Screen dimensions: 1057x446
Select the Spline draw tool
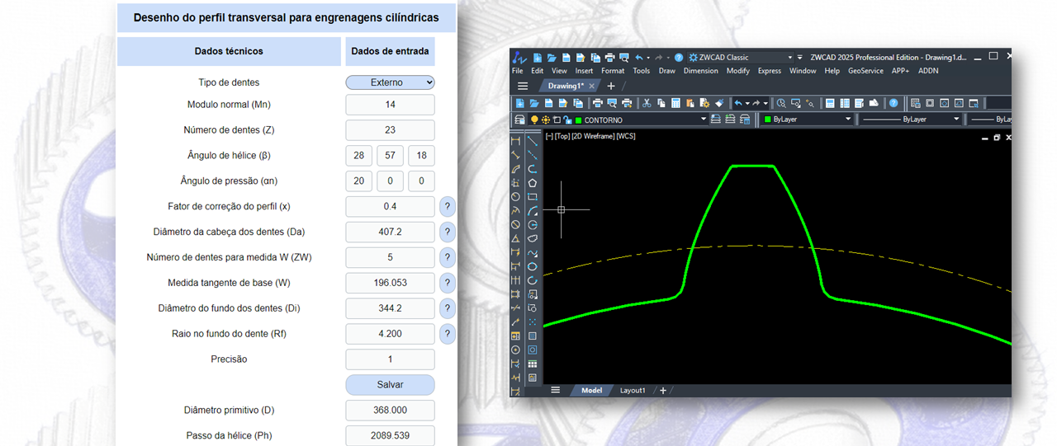click(x=533, y=253)
